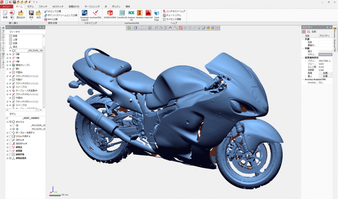Select the Solid Edge transfer icon
The height and width of the screenshot is (199, 338).
point(157,14)
